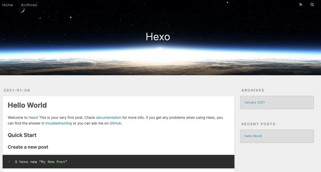
Task: Click line number 1 in code block
Action: coord(9,162)
